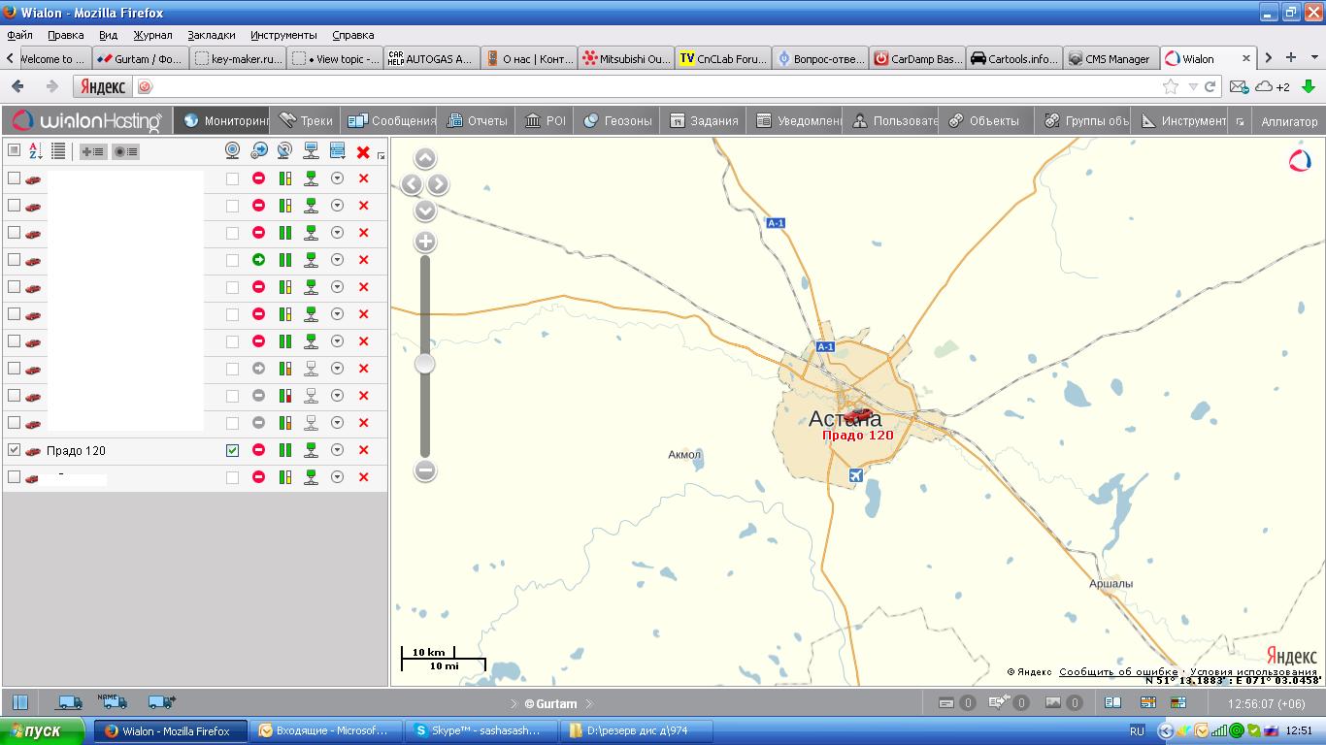Viewport: 1326px width, 745px height.
Task: Delete Прадо 120 from the list
Action: tap(363, 450)
